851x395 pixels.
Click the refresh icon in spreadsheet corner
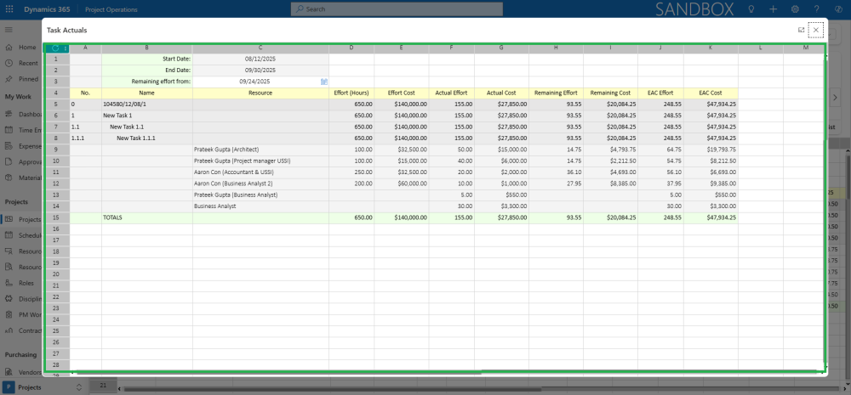(x=55, y=48)
